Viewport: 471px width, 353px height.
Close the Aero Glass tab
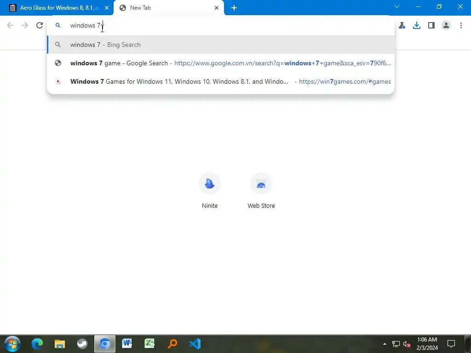tap(107, 8)
